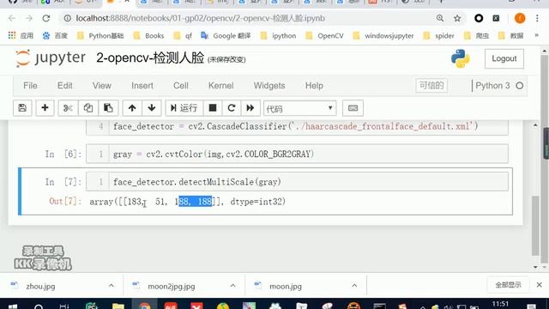Open the zoom magnifier icon in address bar
The image size is (549, 309).
pyautogui.click(x=440, y=18)
